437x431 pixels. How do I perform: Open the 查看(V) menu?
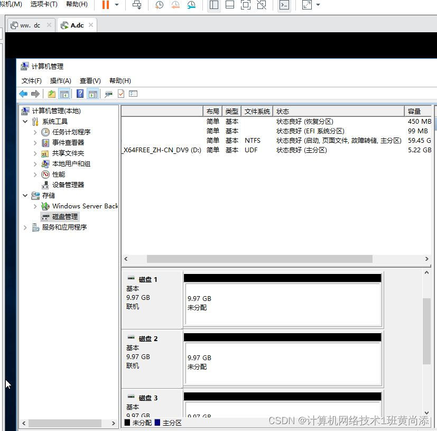point(89,80)
